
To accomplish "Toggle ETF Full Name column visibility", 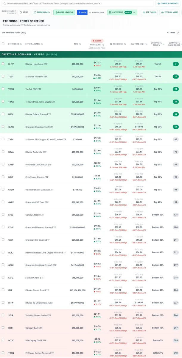I will click(169, 12).
